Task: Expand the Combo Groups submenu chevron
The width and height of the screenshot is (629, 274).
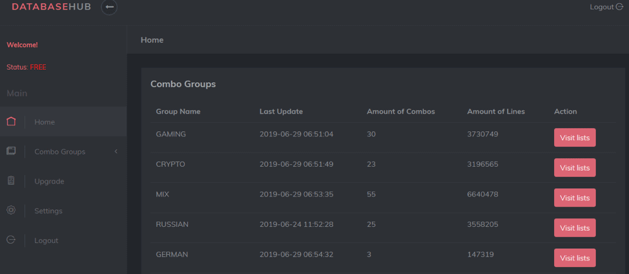Action: click(x=116, y=152)
